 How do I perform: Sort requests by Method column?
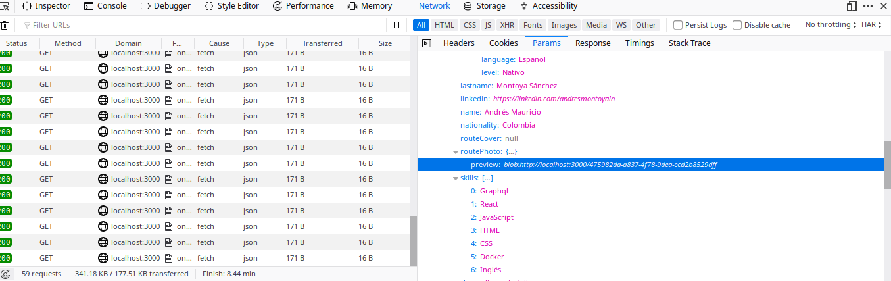(x=68, y=43)
